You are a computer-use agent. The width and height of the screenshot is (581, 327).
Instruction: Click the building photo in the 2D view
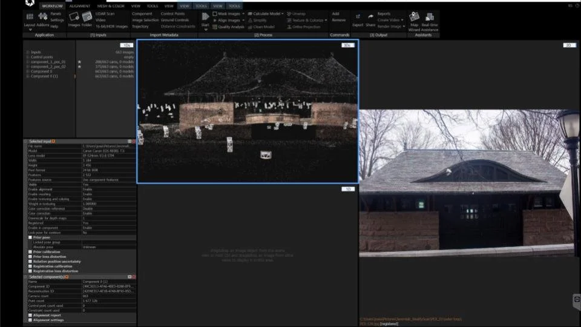[x=470, y=183]
